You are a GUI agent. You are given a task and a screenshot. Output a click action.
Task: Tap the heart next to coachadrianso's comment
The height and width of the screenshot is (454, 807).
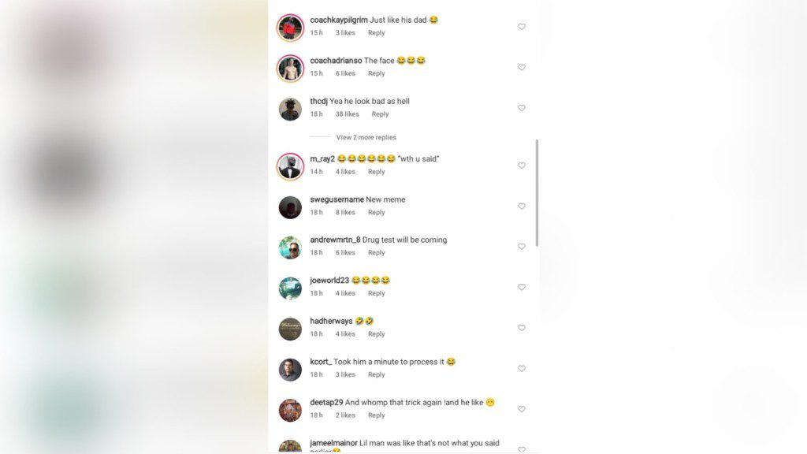tap(522, 68)
